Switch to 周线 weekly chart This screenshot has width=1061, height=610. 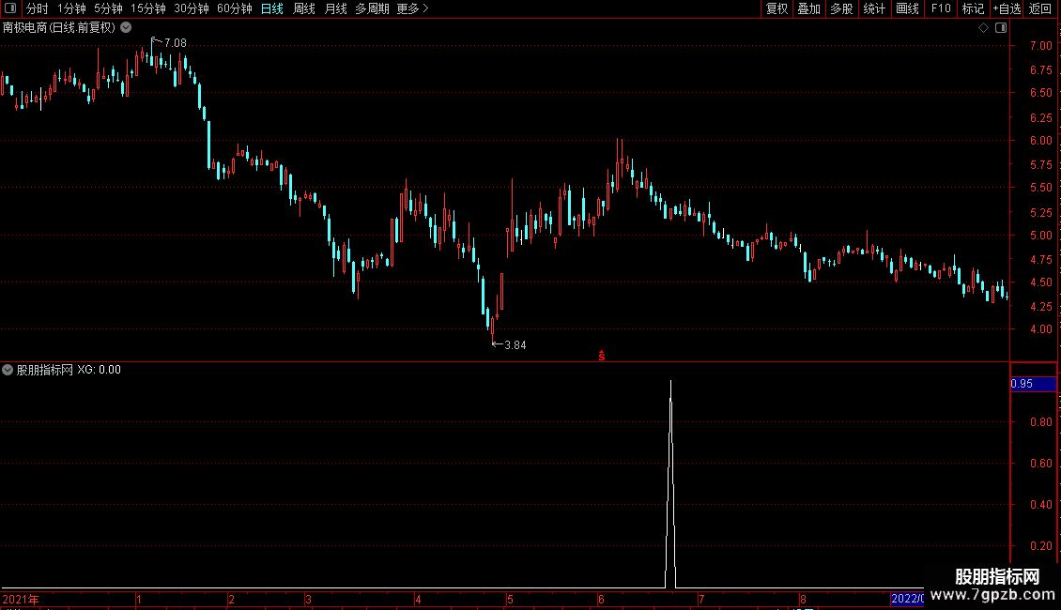tap(304, 8)
